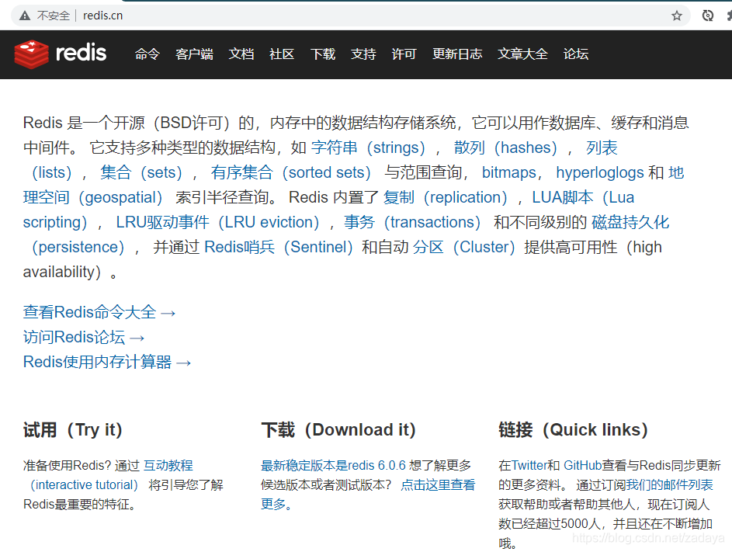Open the 论坛 navigation item
Viewport: 732px width, 552px height.
(x=576, y=54)
